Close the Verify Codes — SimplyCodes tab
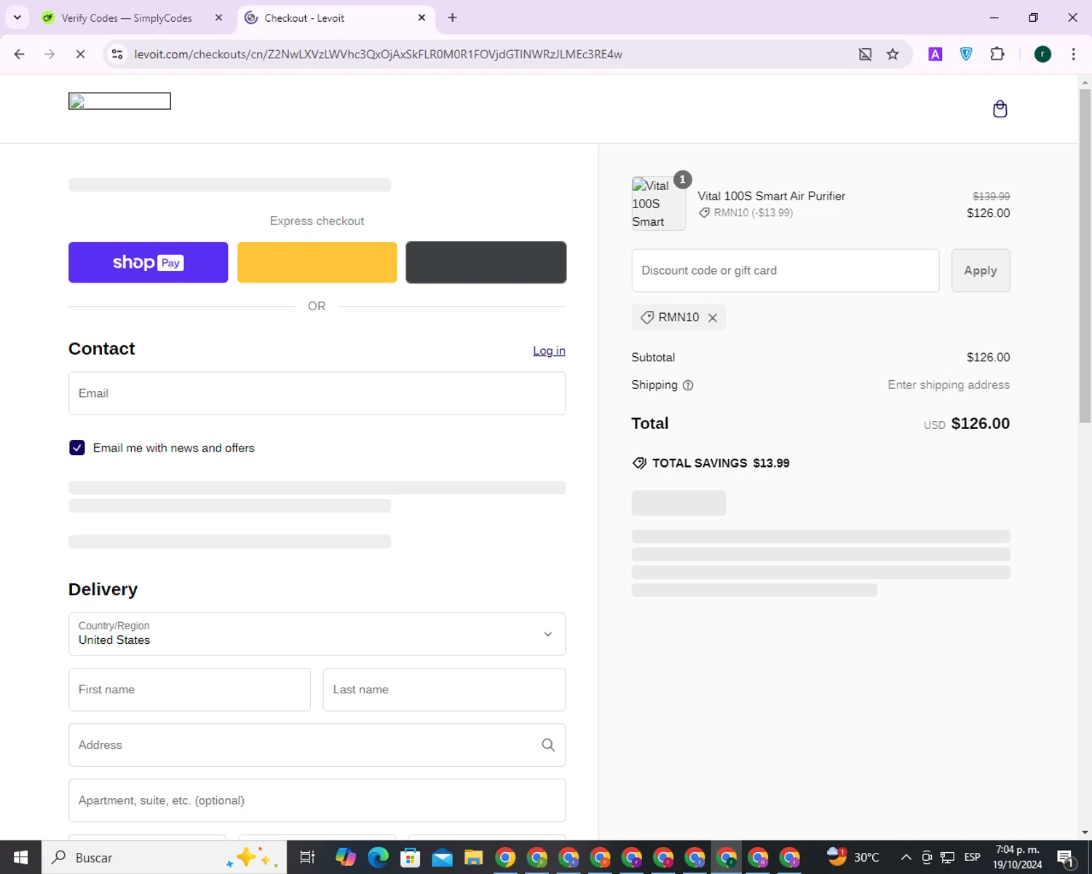1092x874 pixels. pos(218,17)
